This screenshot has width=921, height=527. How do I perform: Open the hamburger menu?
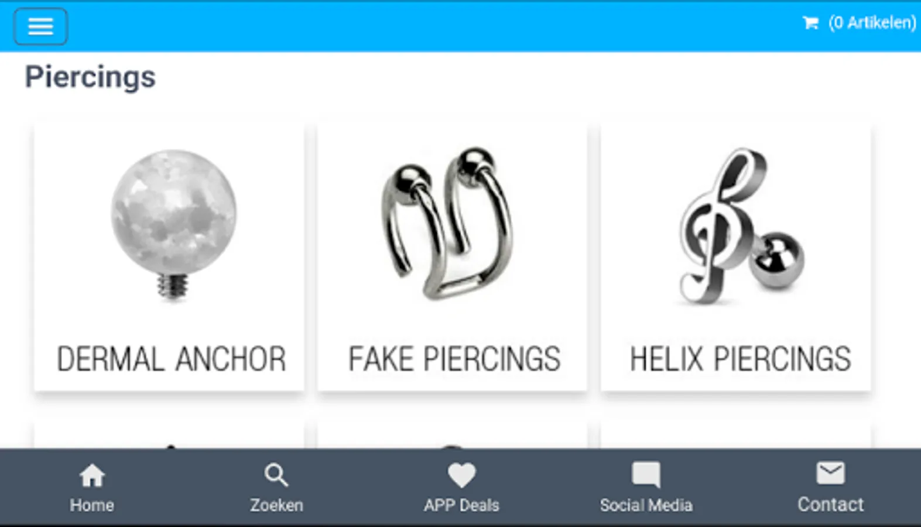(40, 26)
